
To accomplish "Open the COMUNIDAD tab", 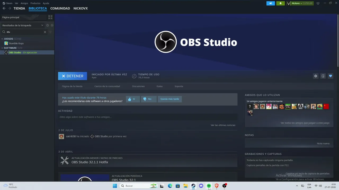I will [60, 8].
